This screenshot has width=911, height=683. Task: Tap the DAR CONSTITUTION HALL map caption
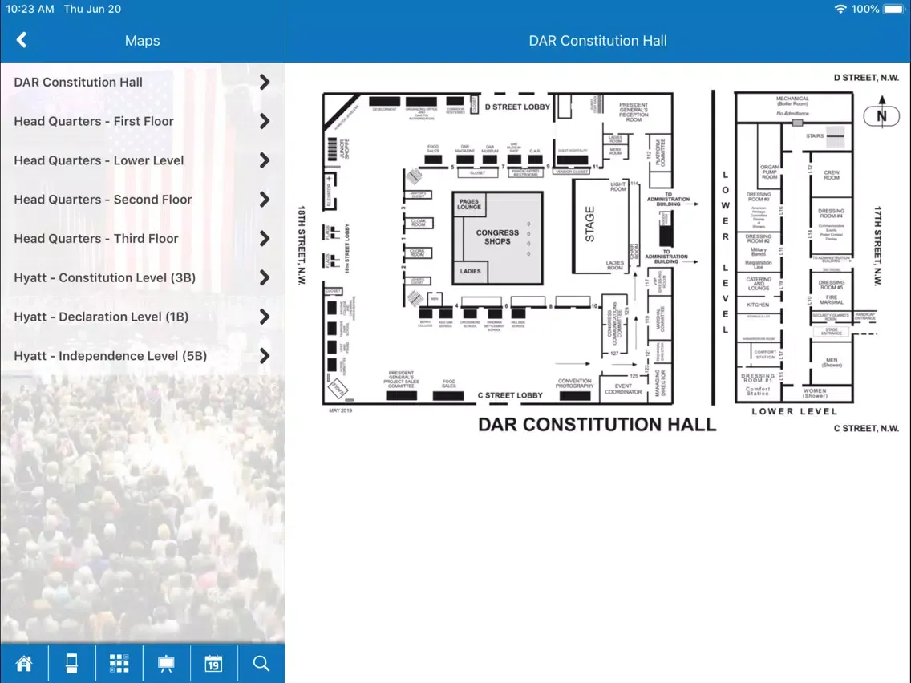tap(597, 425)
